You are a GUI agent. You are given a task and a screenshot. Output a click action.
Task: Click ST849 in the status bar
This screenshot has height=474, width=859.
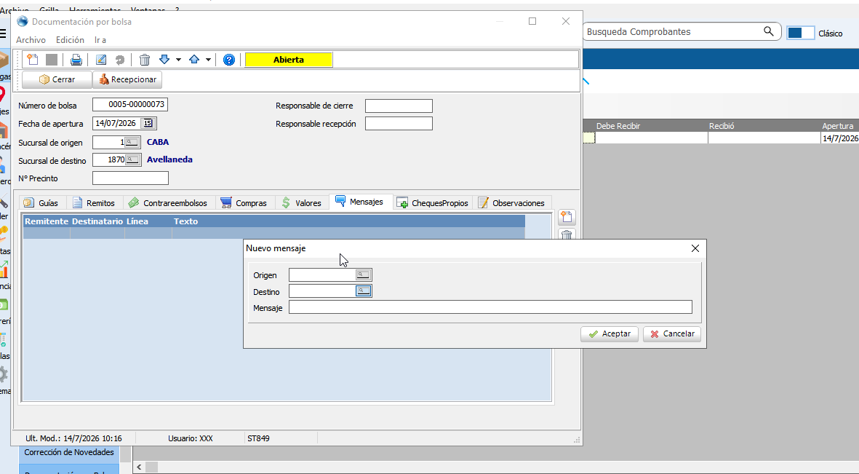coord(259,438)
